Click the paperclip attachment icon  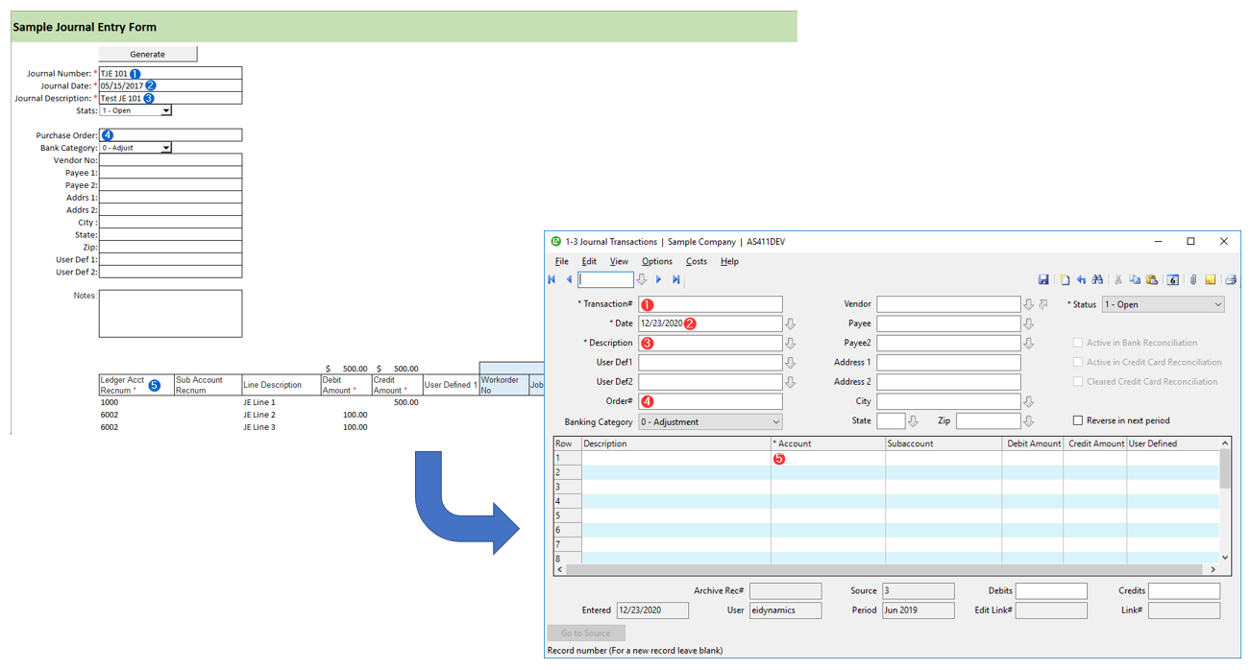[x=1192, y=280]
